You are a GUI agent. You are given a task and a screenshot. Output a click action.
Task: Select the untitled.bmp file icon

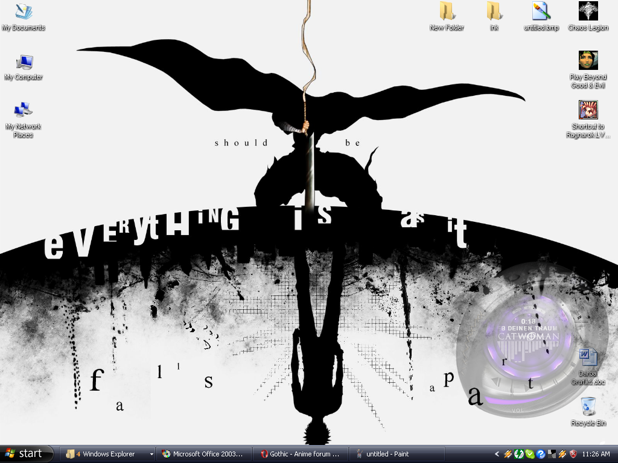pyautogui.click(x=541, y=16)
